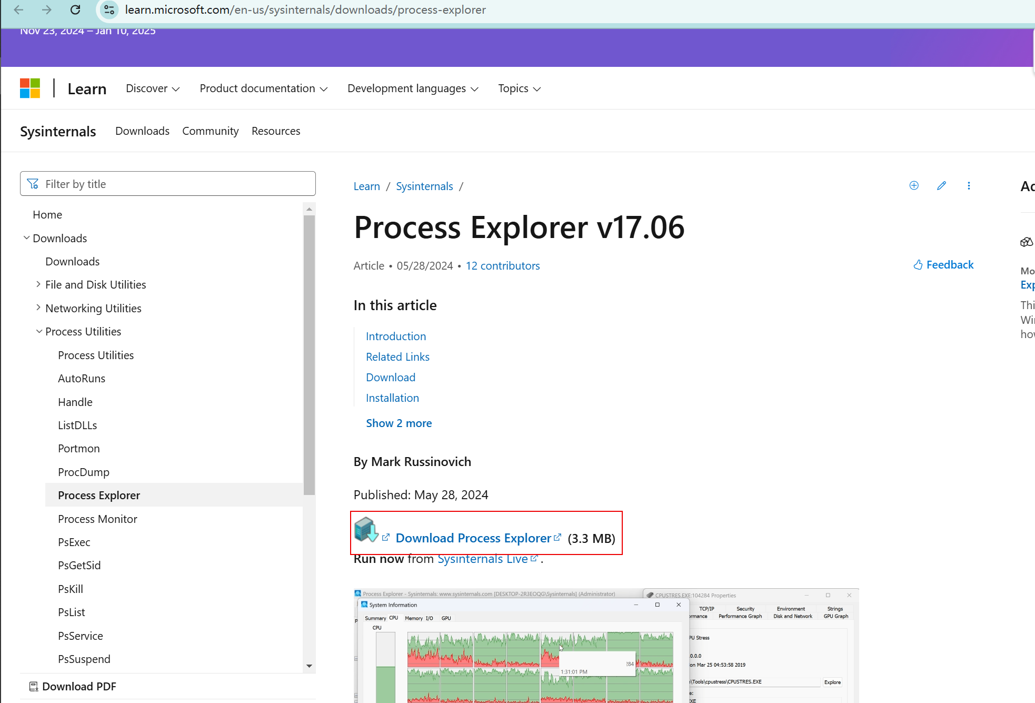The image size is (1035, 703).
Task: Click the sidebar vertical scrollbar thumb
Action: tap(310, 355)
